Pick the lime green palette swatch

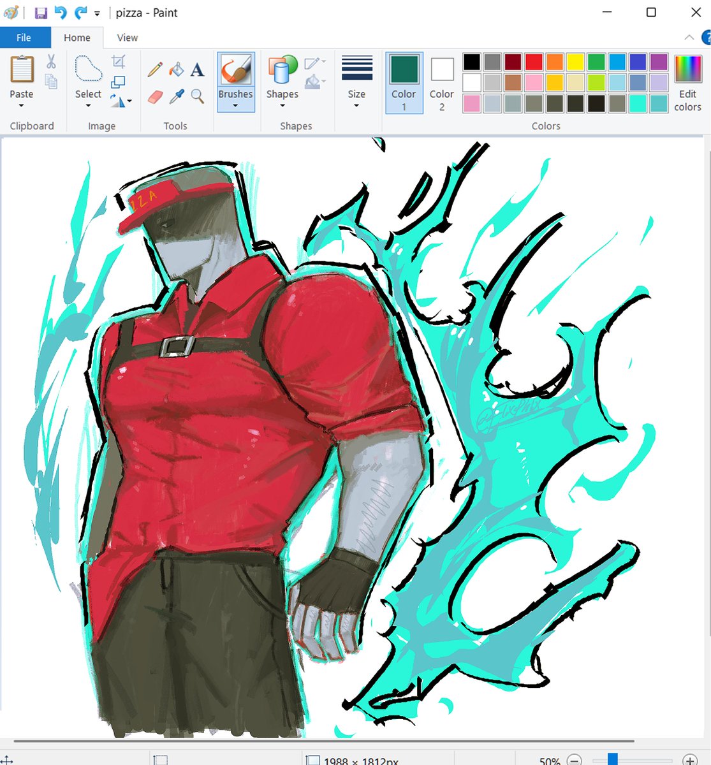pos(596,82)
